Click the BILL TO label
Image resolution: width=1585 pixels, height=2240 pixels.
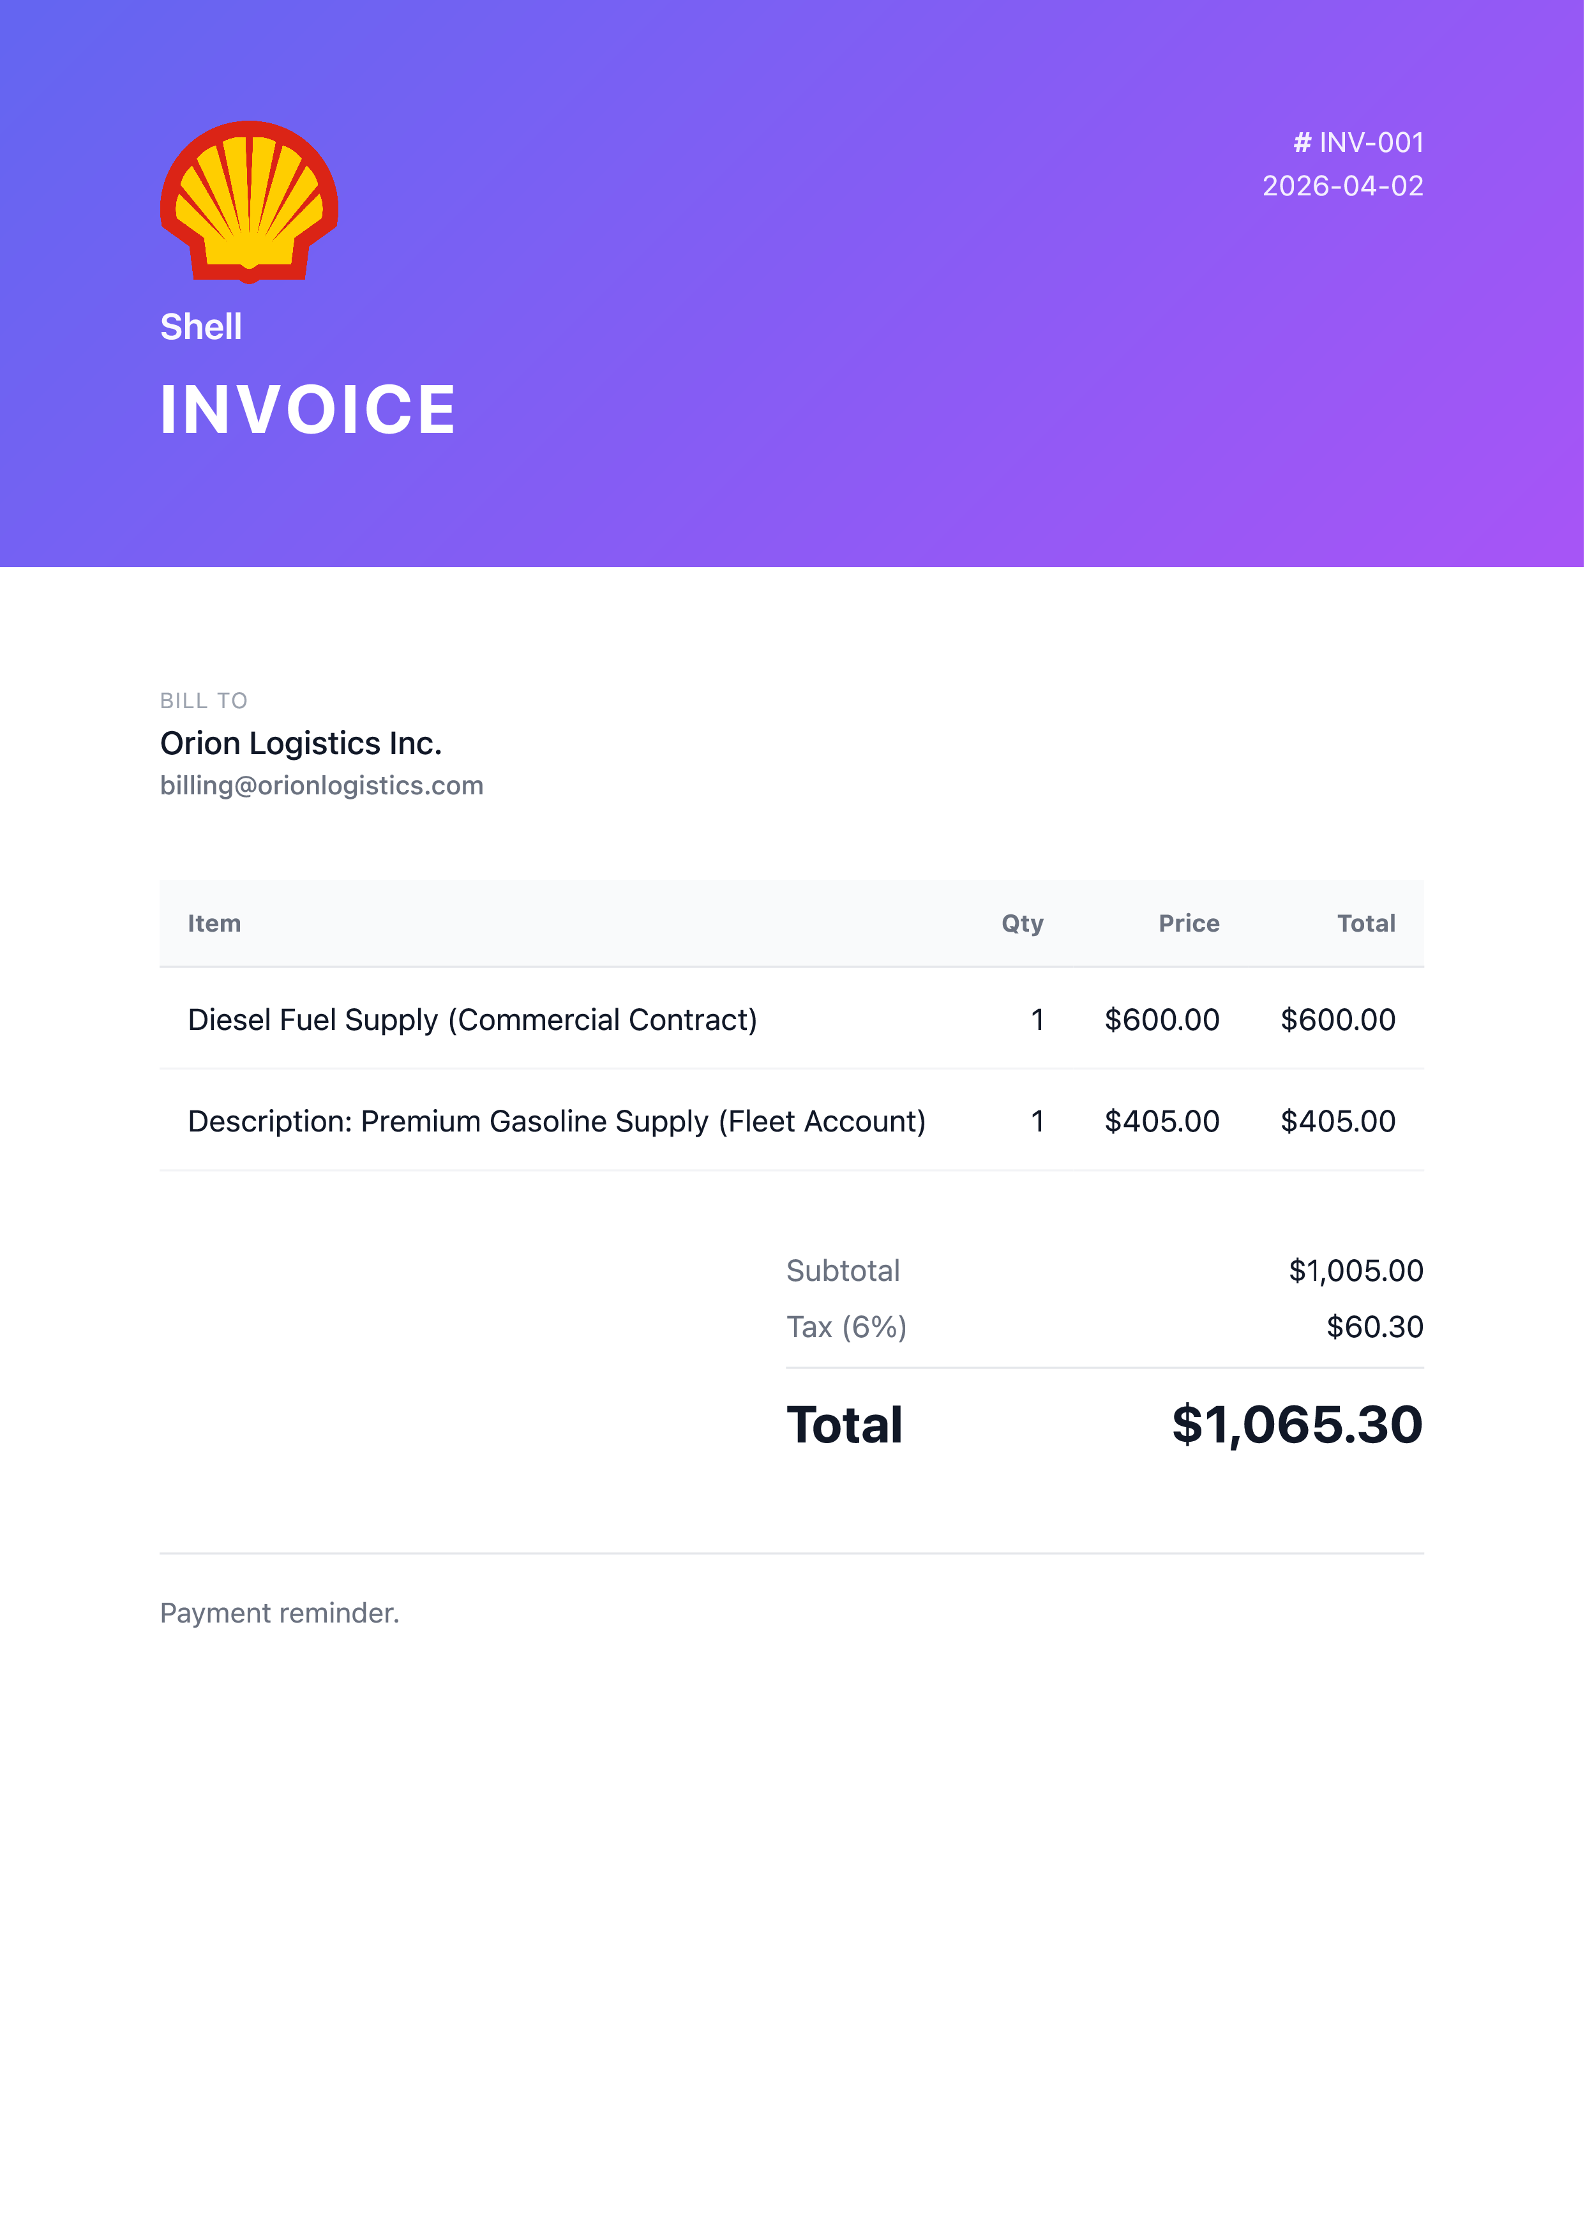point(203,700)
